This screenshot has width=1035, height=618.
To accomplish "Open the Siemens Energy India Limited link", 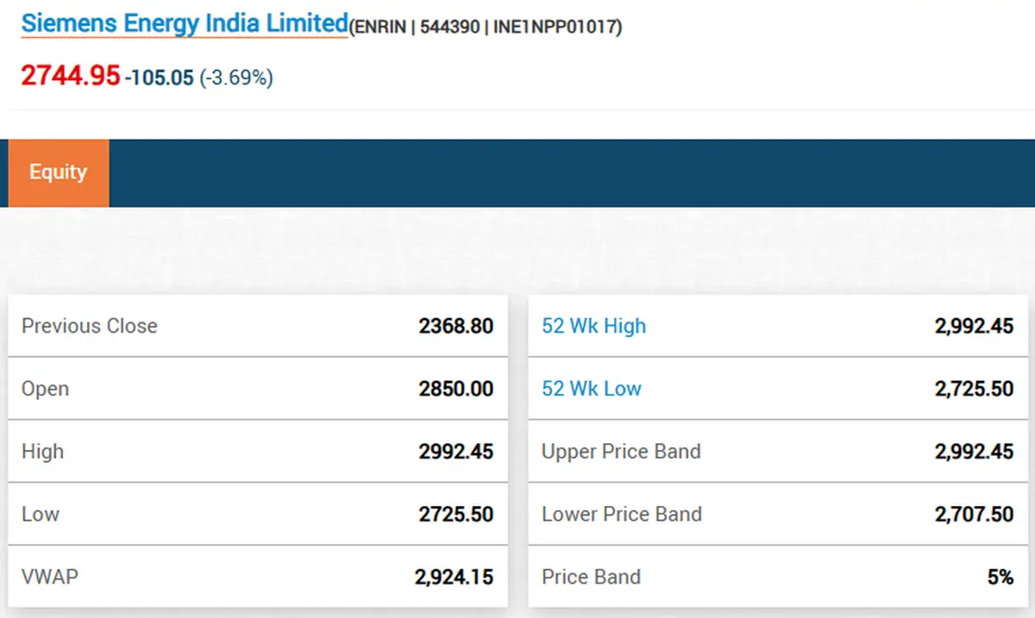I will [x=185, y=23].
